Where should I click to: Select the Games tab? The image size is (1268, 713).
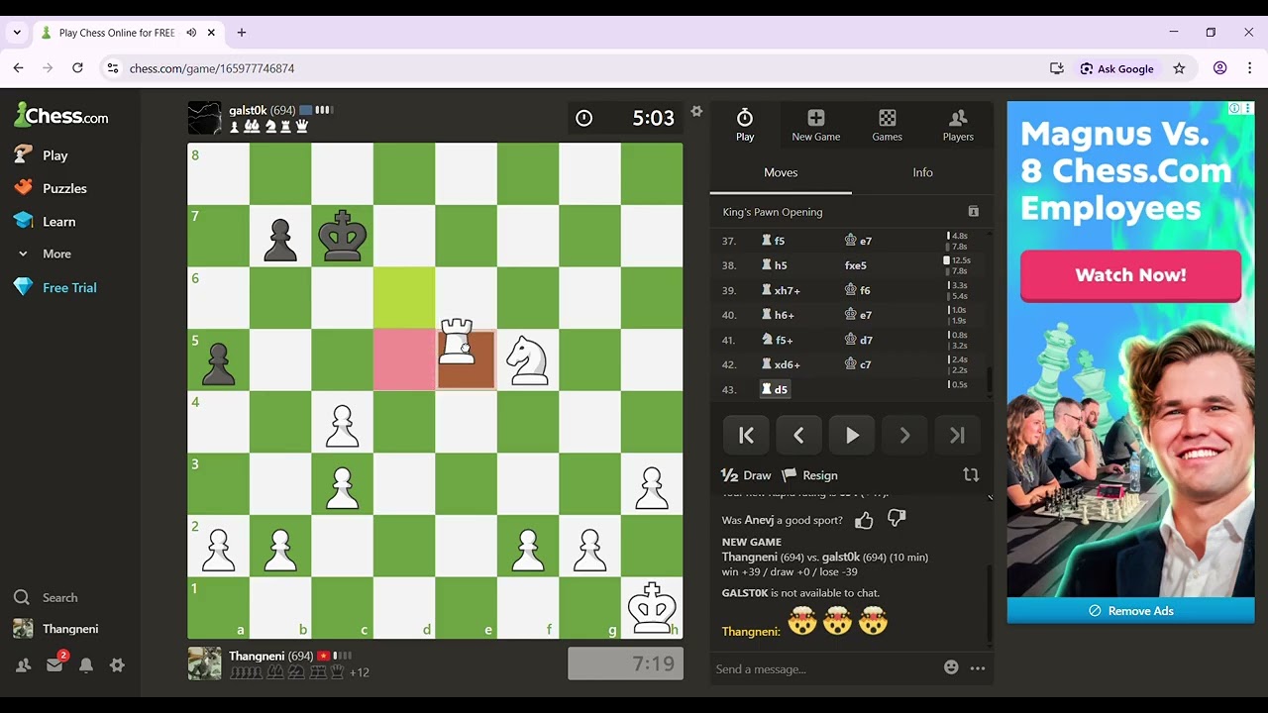887,125
